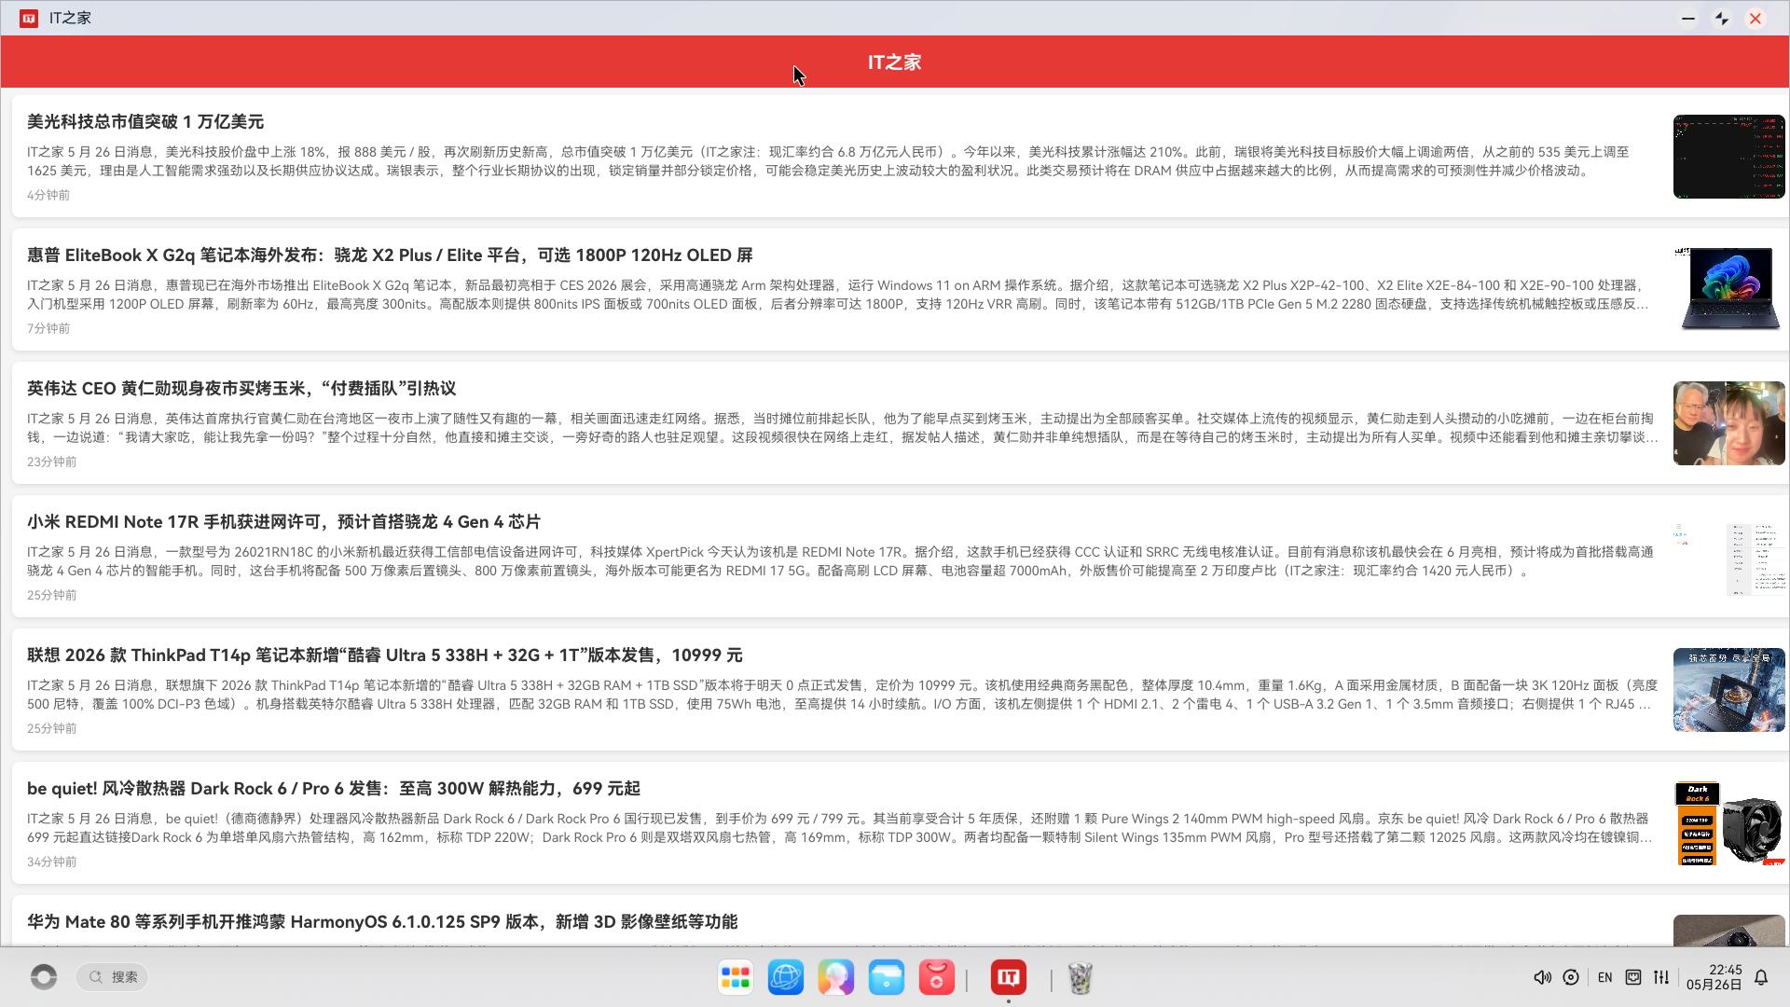
Task: Launch the colorful assistant app in the dock
Action: (836, 977)
